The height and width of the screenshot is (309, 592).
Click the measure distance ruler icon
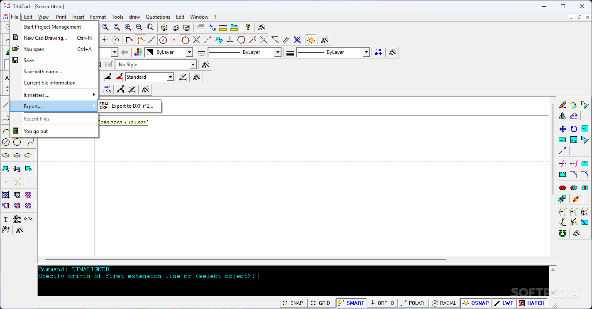pyautogui.click(x=223, y=27)
